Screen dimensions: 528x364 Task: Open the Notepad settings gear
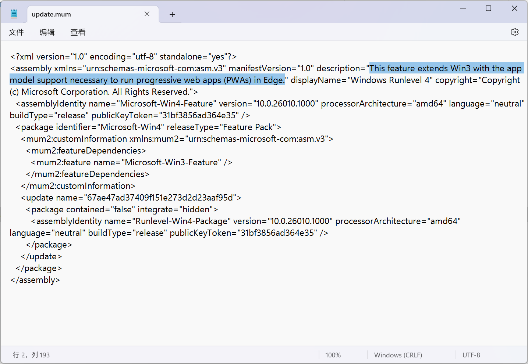click(x=515, y=32)
